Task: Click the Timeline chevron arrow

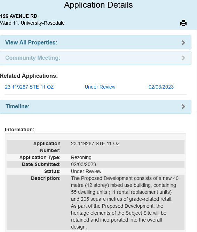Action: pos(183,107)
